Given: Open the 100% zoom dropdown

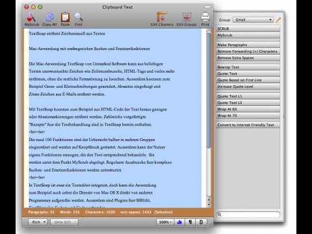Looking at the screenshot, I should 165,222.
